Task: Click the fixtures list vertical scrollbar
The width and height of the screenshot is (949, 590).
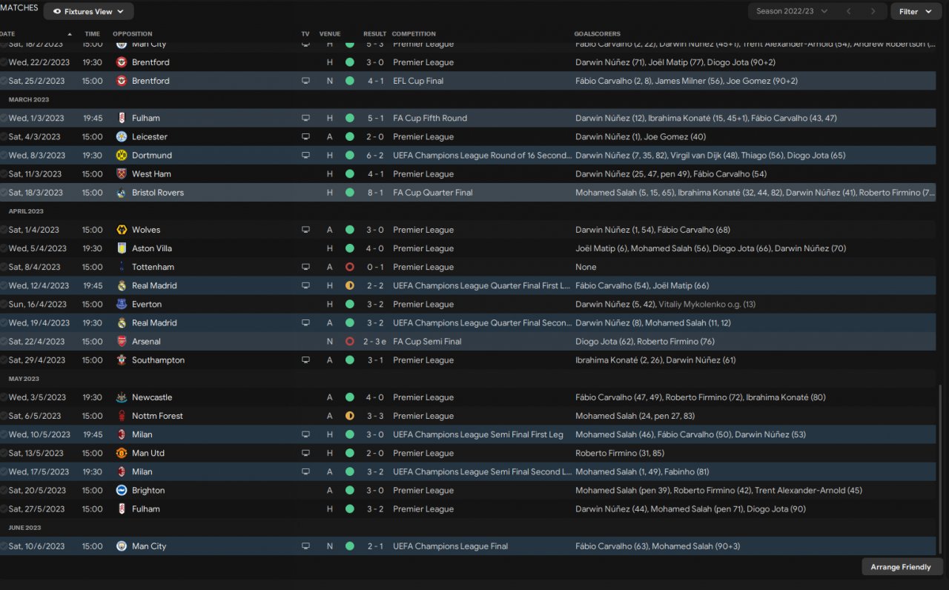Action: (x=939, y=468)
